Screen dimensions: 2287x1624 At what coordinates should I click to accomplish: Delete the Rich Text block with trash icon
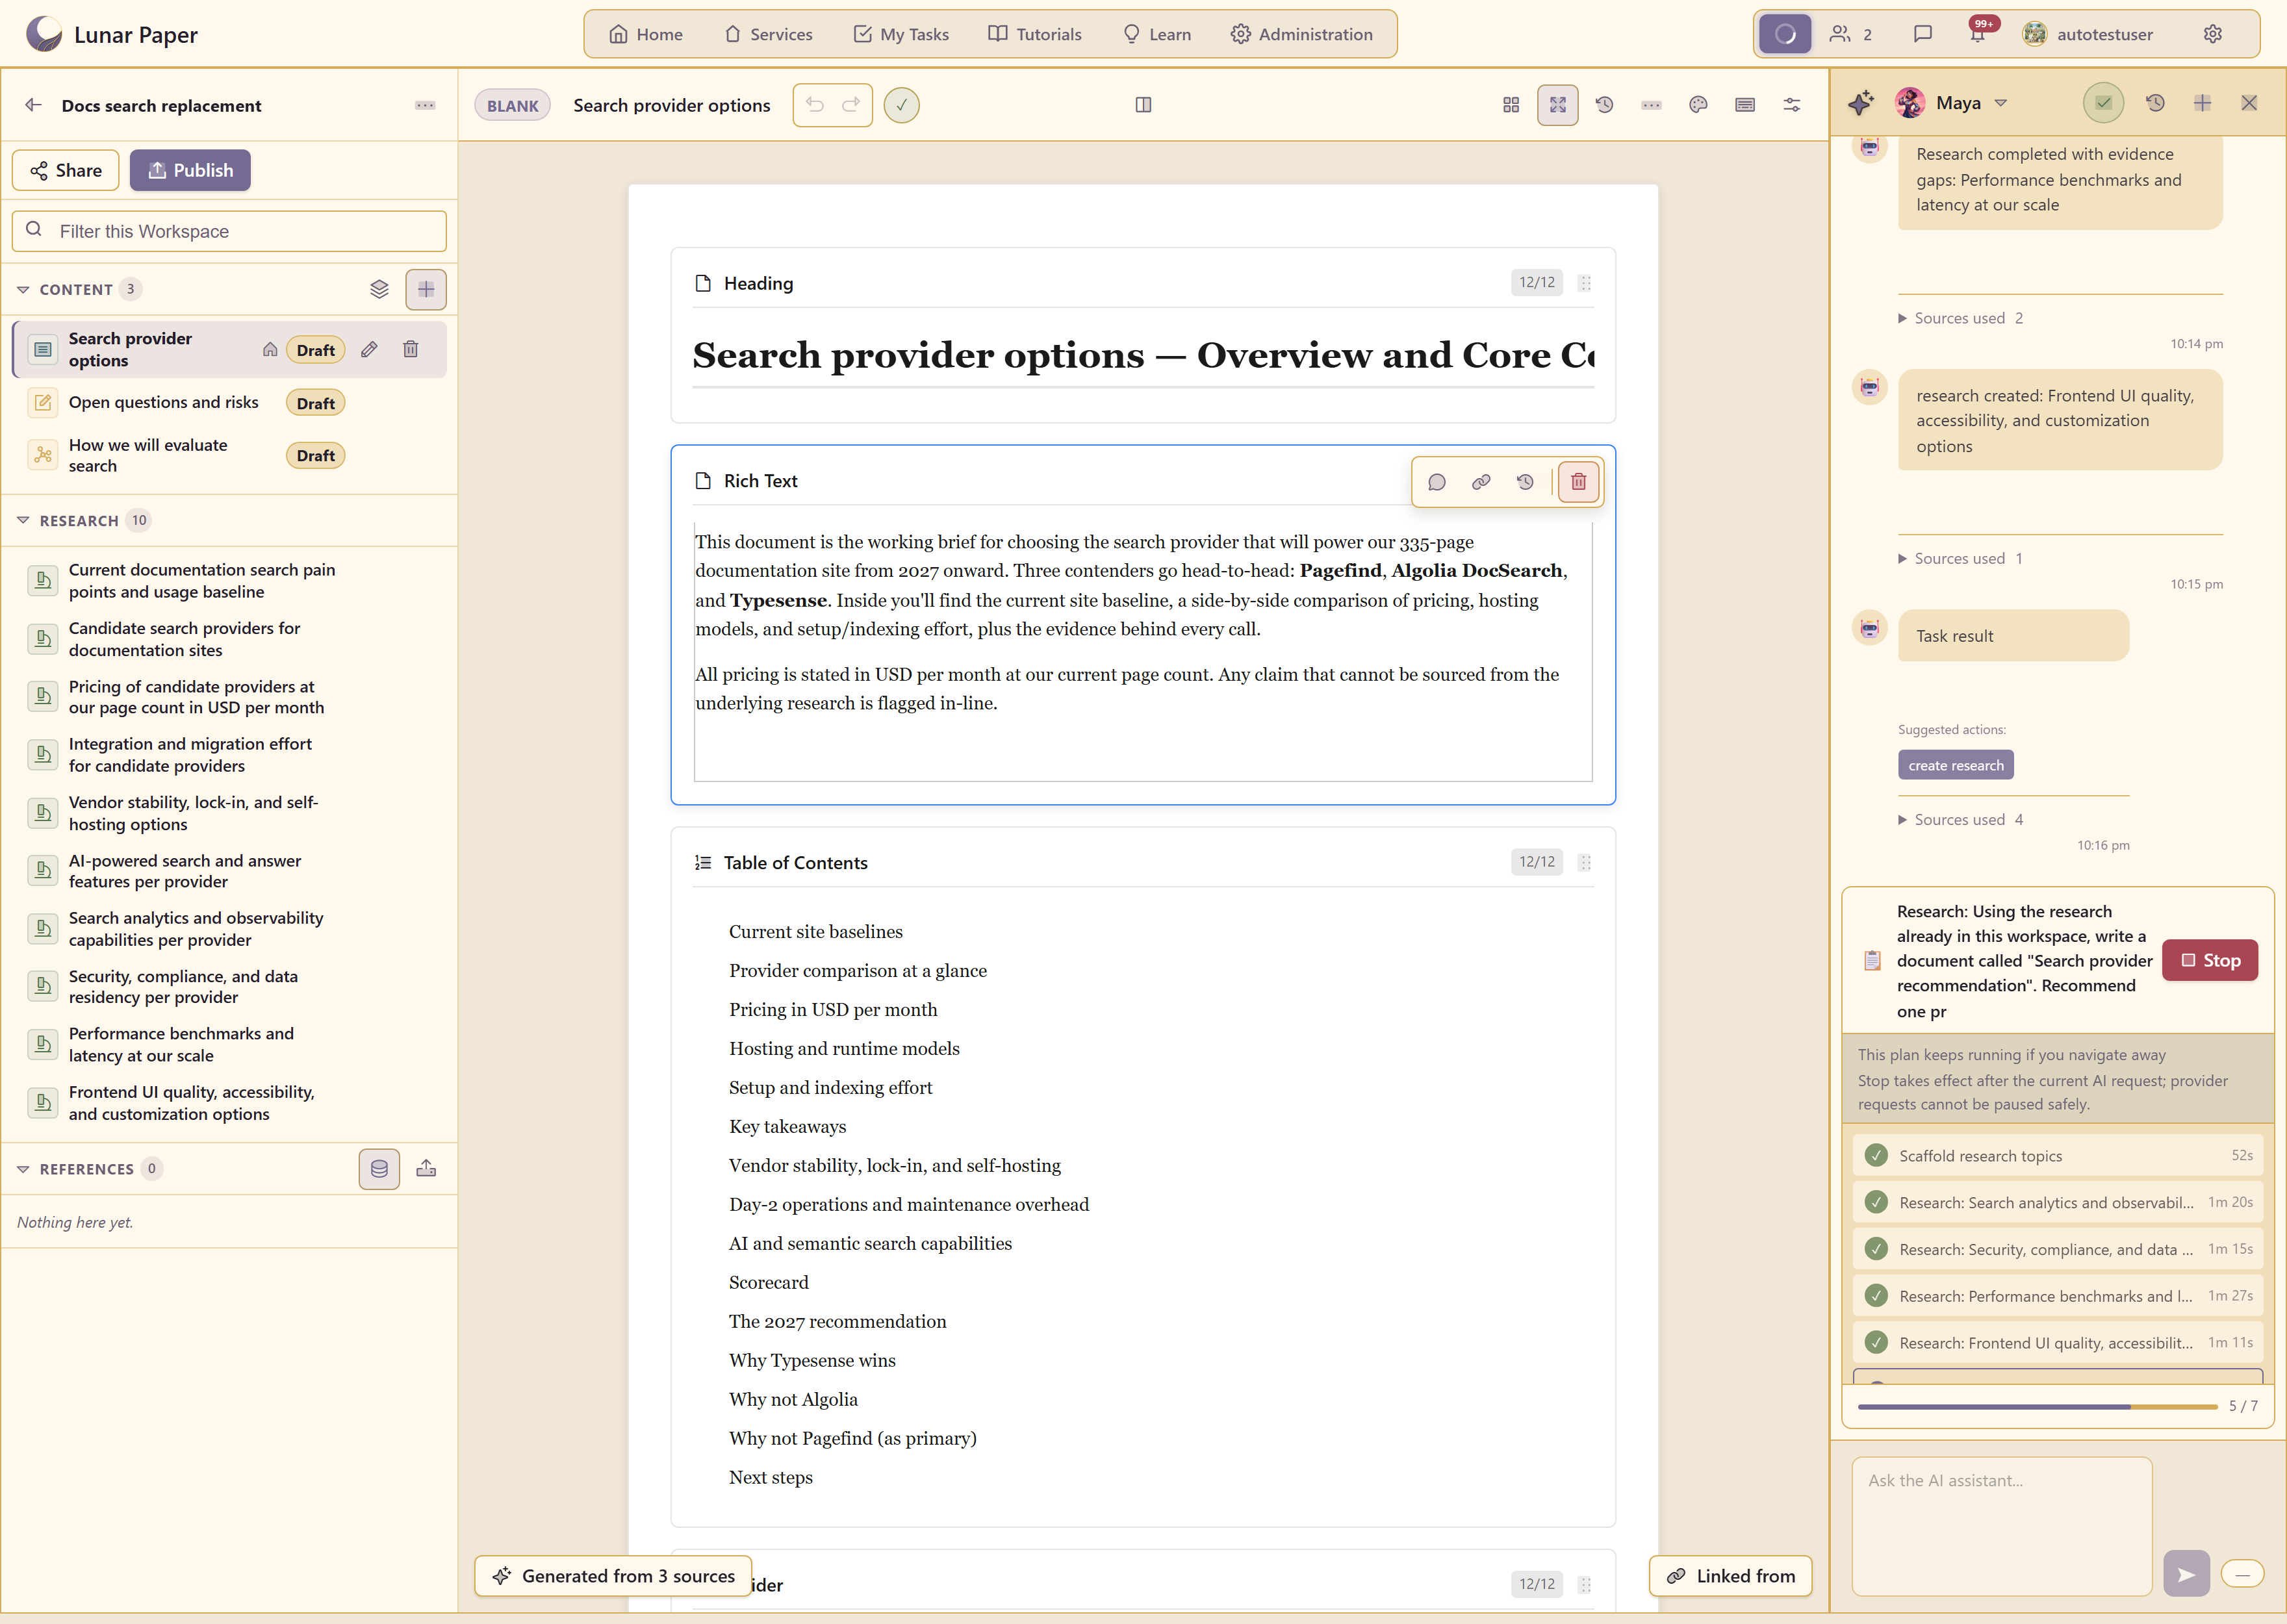pos(1578,482)
